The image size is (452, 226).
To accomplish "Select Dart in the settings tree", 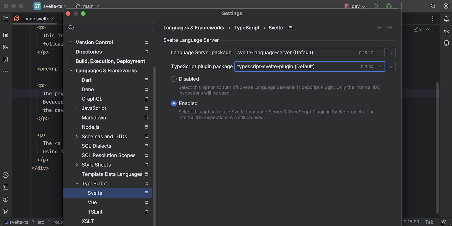I will [x=107, y=80].
